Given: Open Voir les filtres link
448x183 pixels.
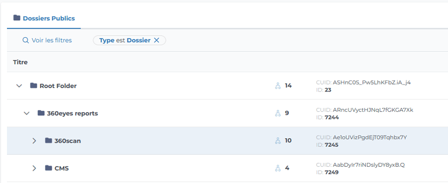Looking at the screenshot, I should click(52, 41).
